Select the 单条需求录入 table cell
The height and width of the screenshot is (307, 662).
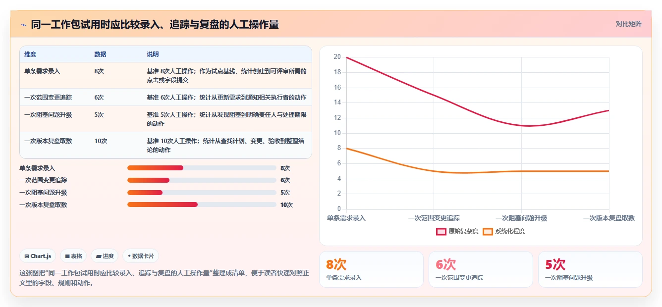click(55, 75)
